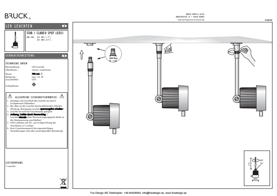277x196 pixels.
Task: Click the BRUCK logo
Action: pyautogui.click(x=18, y=16)
